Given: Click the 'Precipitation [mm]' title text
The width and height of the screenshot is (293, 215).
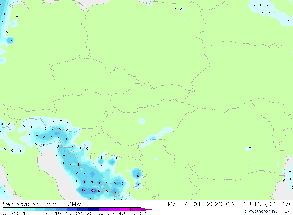Looking at the screenshot, I should [x=30, y=204].
